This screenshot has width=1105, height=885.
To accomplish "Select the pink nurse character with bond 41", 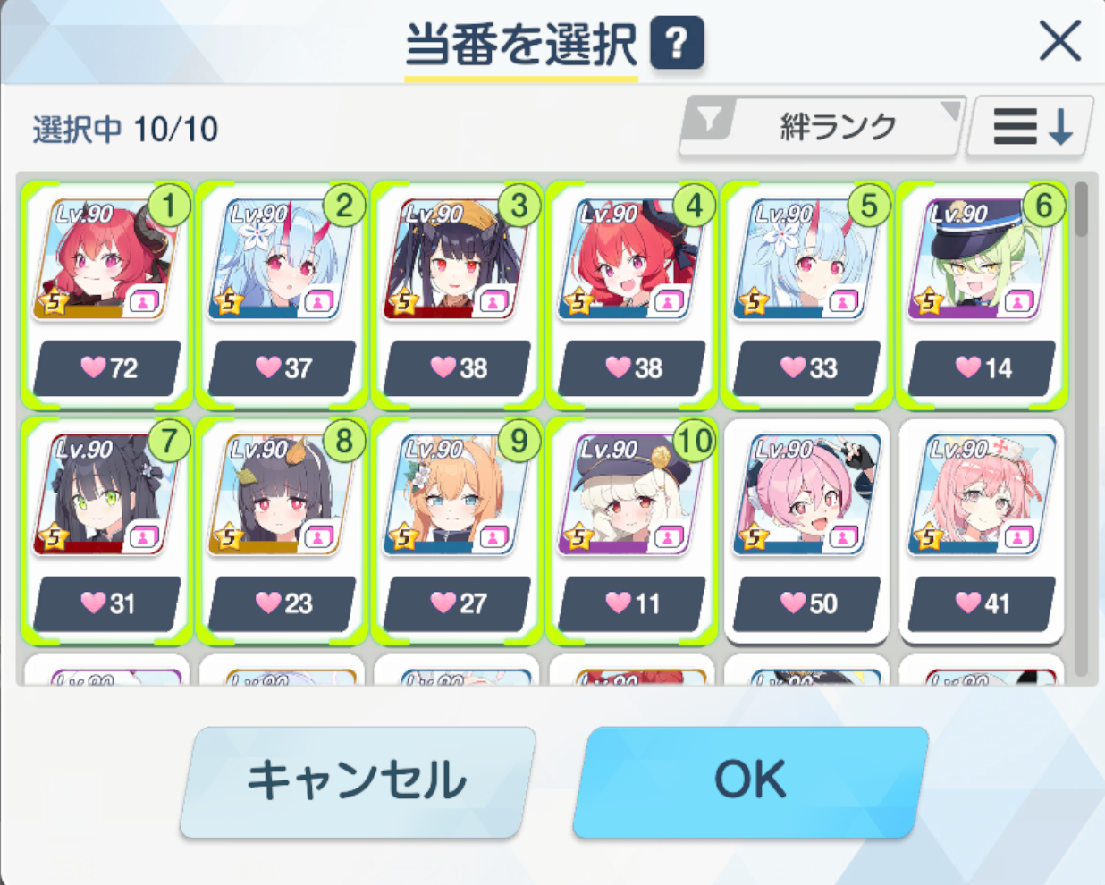I will coord(981,529).
